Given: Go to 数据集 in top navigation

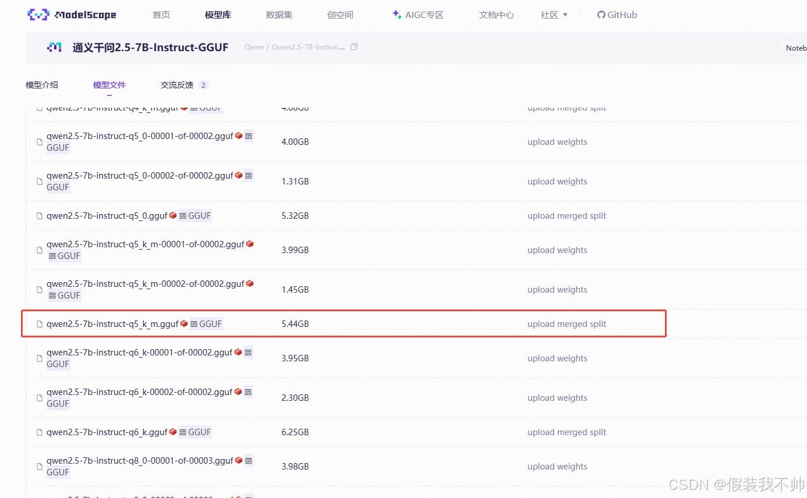Looking at the screenshot, I should (279, 15).
